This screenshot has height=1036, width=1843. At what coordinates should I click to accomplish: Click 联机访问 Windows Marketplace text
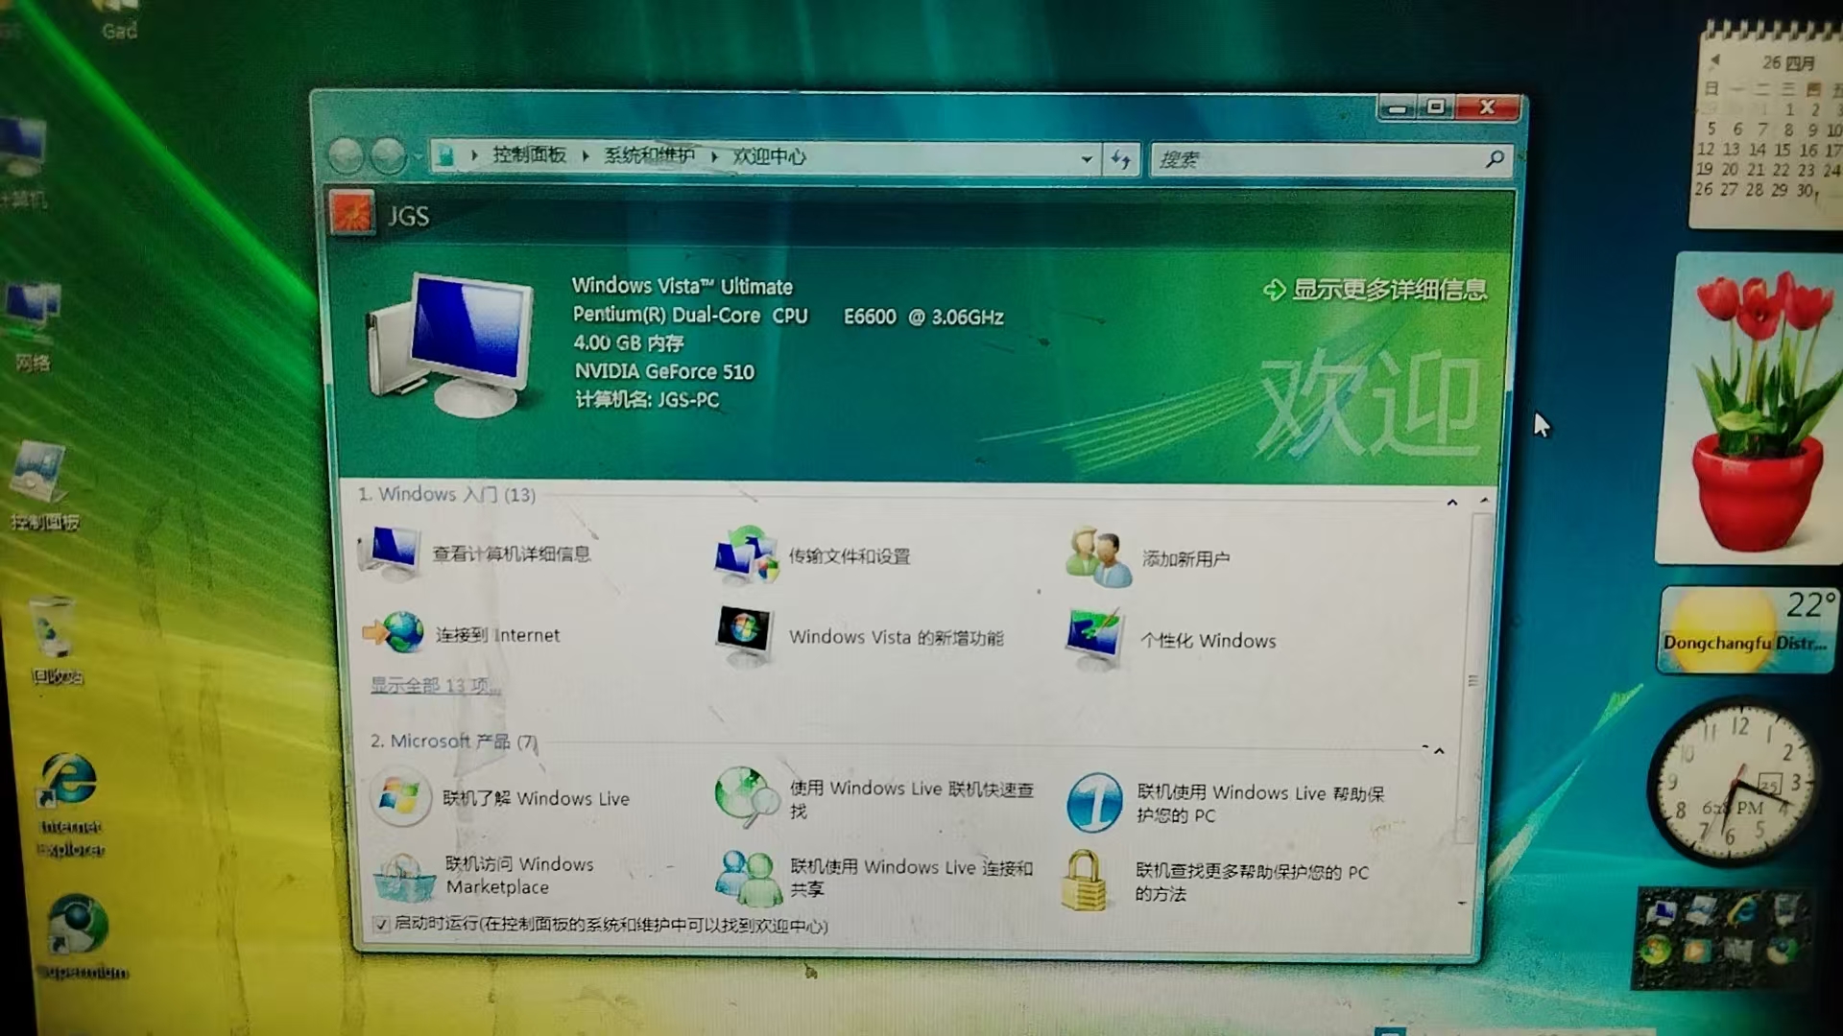519,875
